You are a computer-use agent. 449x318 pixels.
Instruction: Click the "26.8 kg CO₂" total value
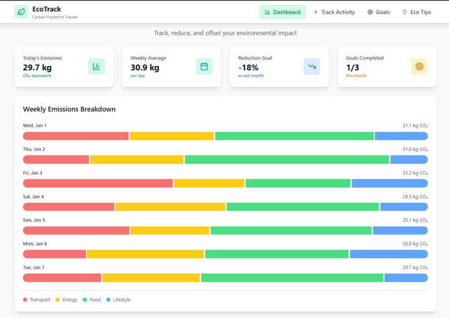[x=415, y=243]
